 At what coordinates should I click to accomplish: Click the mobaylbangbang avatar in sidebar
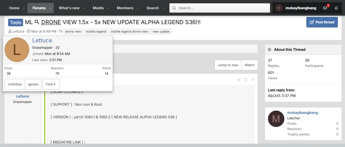click(276, 119)
